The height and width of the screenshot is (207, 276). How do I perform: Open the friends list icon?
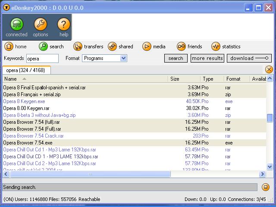coord(181,47)
